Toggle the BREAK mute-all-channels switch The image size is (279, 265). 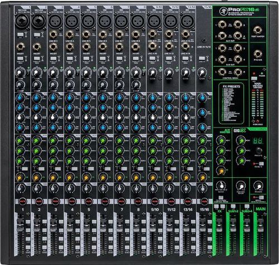261,197
